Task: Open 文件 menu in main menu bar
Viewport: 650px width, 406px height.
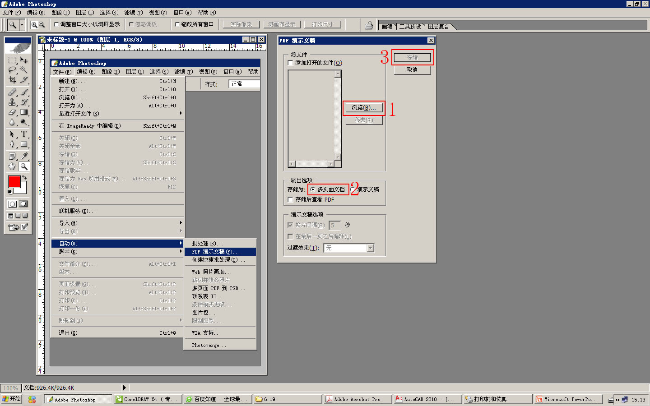Action: [x=12, y=13]
